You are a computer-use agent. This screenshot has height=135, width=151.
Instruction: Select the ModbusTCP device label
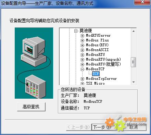pos(95,69)
